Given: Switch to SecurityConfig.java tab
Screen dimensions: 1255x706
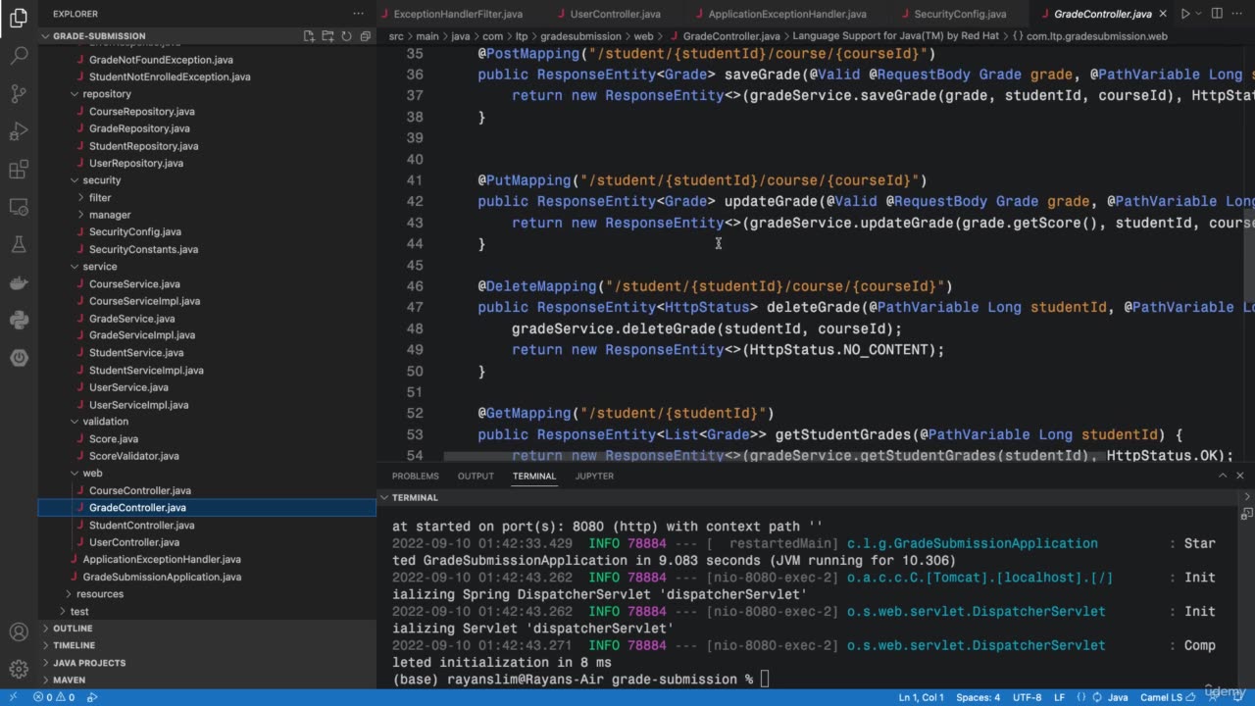Looking at the screenshot, I should pos(960,14).
